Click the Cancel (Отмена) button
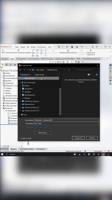Viewport: 112px width, 200px height. click(92, 138)
